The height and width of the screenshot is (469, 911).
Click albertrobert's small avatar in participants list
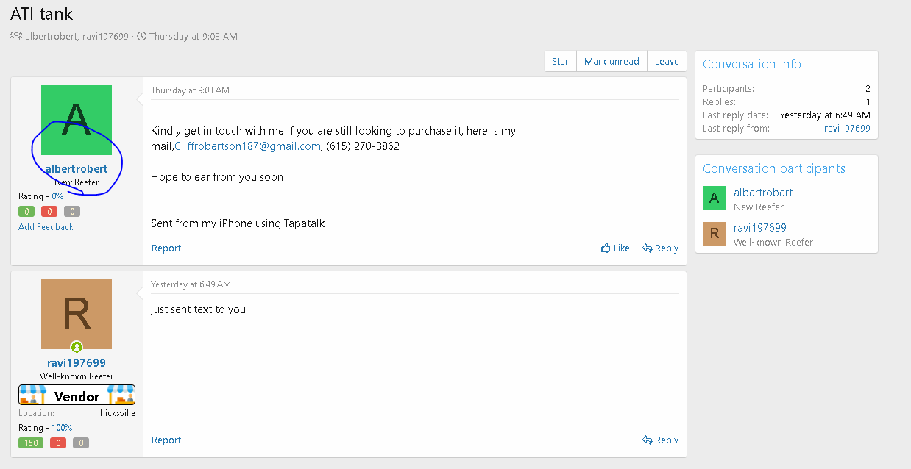point(714,198)
